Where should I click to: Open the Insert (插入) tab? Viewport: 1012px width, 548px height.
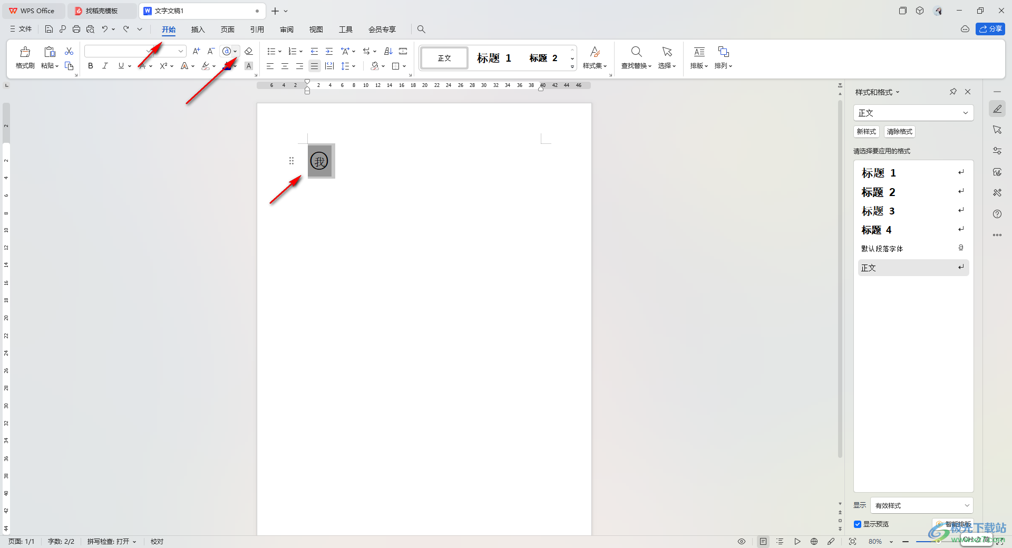coord(198,30)
